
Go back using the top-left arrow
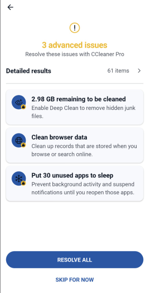pos(10,7)
